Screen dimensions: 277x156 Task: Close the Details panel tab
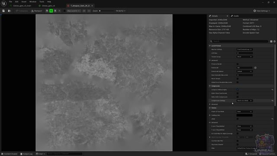[x=227, y=16]
